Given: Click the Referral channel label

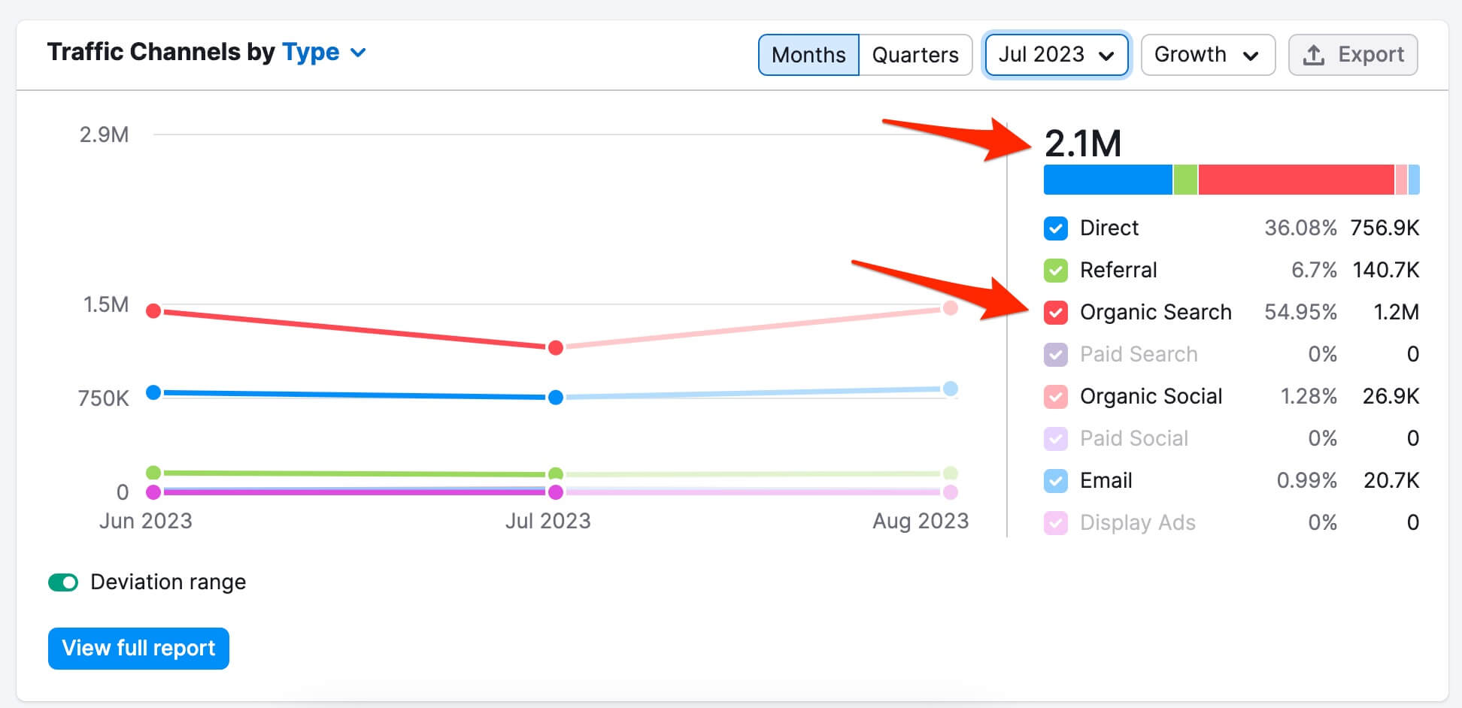Looking at the screenshot, I should 1118,271.
